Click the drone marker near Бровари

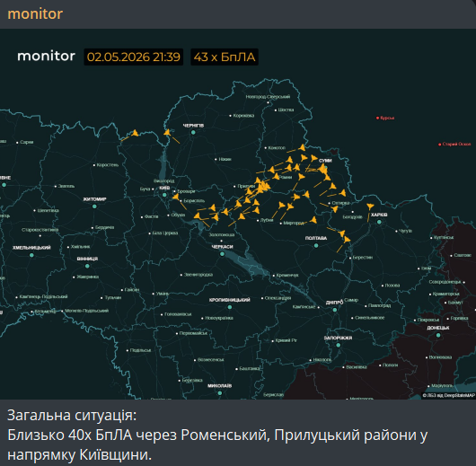tap(176, 197)
